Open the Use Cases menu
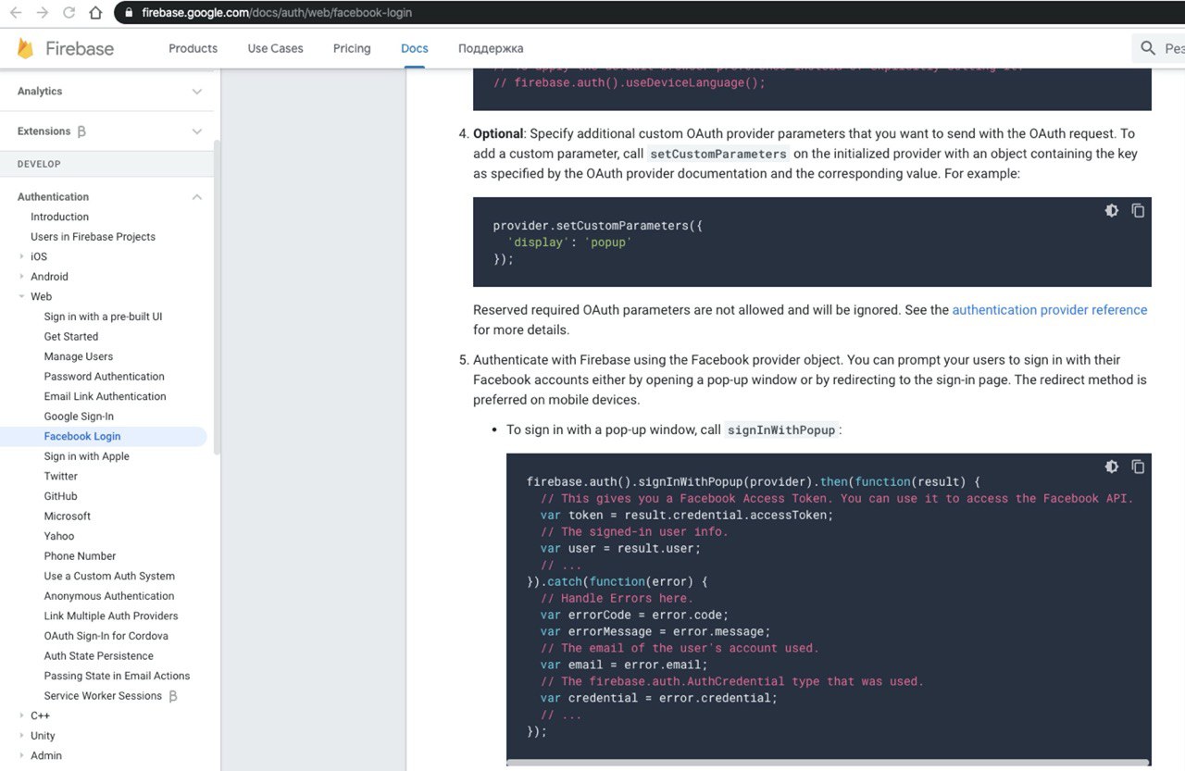The width and height of the screenshot is (1185, 771). (275, 48)
